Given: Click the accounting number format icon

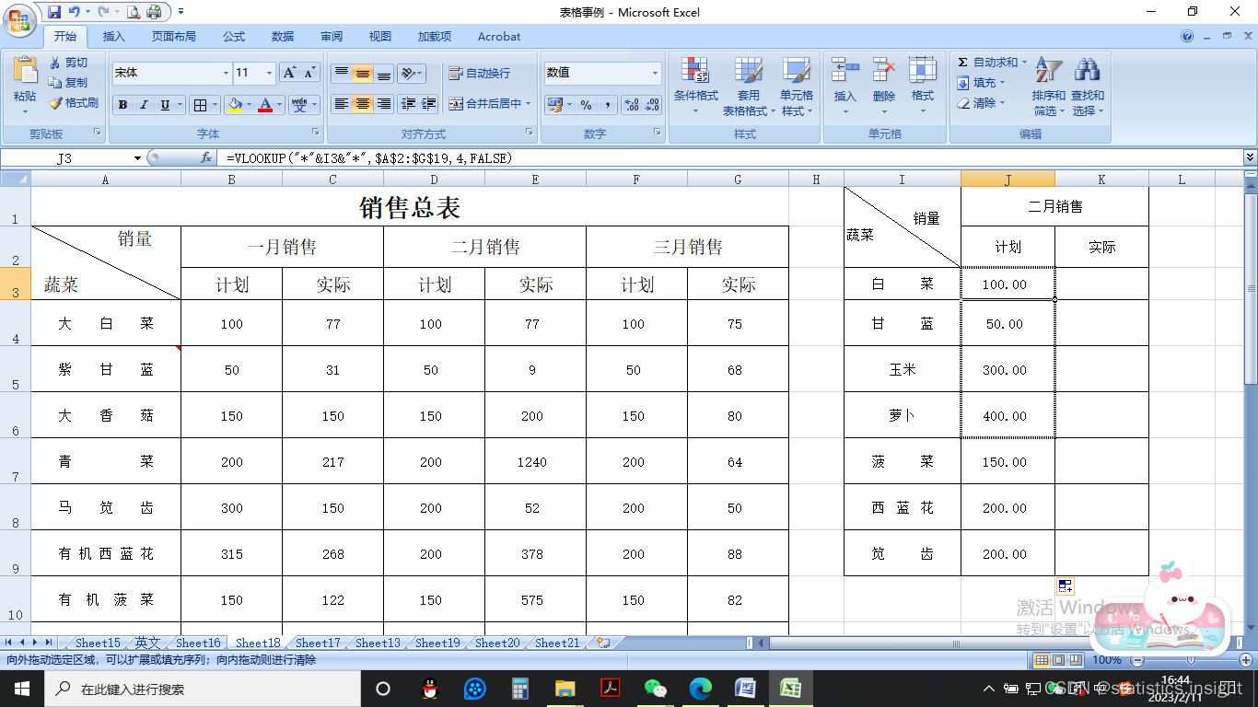Looking at the screenshot, I should 554,105.
